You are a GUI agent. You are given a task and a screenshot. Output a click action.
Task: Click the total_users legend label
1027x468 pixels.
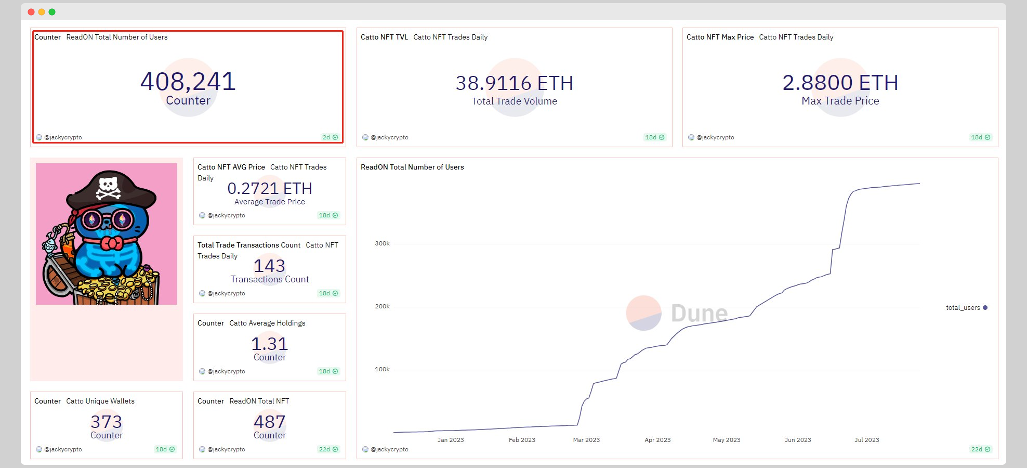coord(963,308)
